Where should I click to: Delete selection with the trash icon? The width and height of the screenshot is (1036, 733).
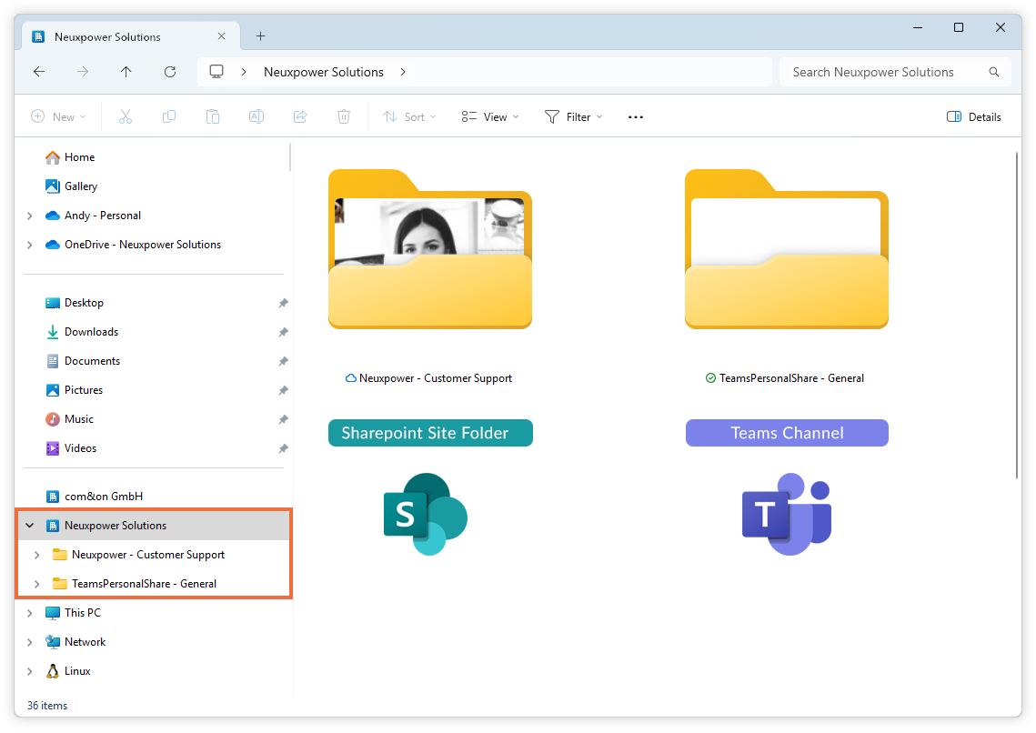point(343,116)
